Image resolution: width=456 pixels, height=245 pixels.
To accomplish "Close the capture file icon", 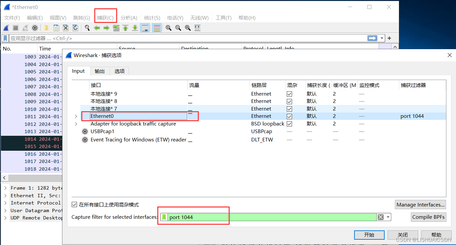I will 66,28.
